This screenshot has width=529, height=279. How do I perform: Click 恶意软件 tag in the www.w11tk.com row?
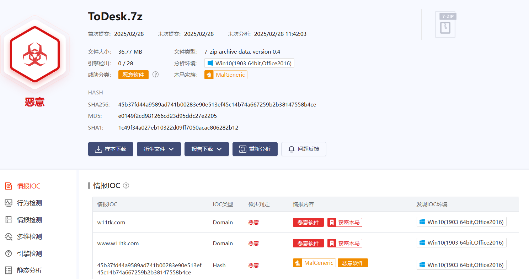(x=308, y=243)
